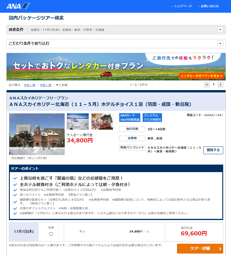
Task: Open the お問い合わせ link
Action: coord(210,6)
